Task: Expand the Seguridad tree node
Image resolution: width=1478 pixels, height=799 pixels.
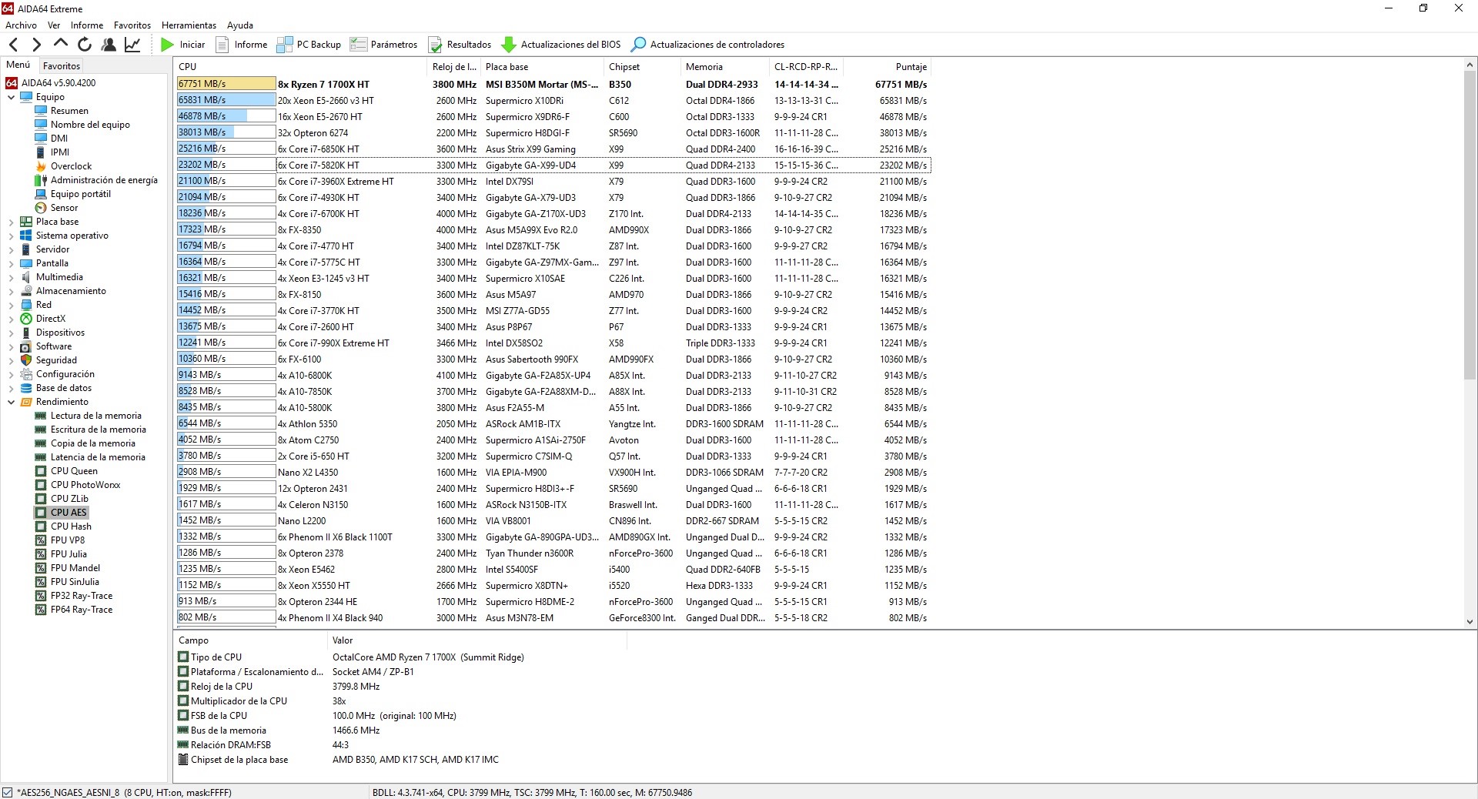Action: pos(11,360)
